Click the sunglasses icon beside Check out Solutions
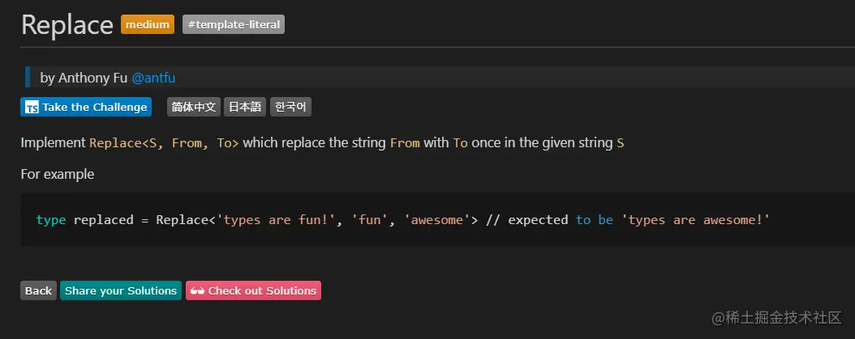The image size is (855, 339). pos(197,290)
